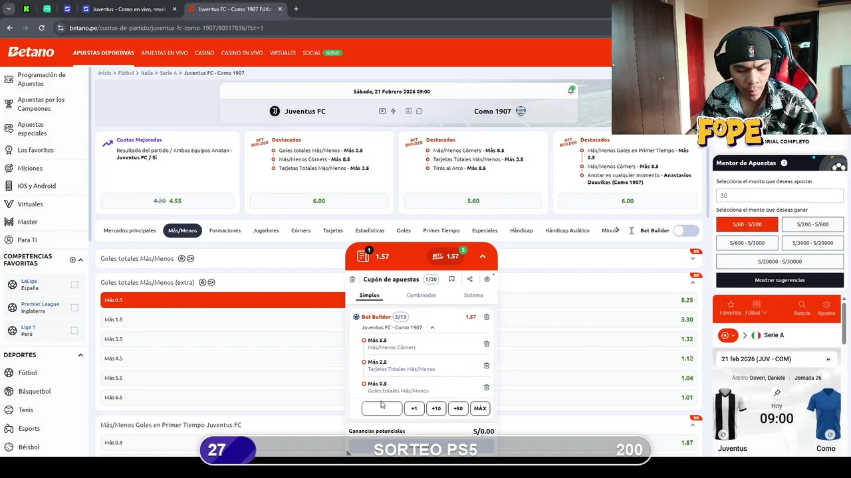The width and height of the screenshot is (851, 478).
Task: Open coupon settings gear
Action: pyautogui.click(x=487, y=279)
